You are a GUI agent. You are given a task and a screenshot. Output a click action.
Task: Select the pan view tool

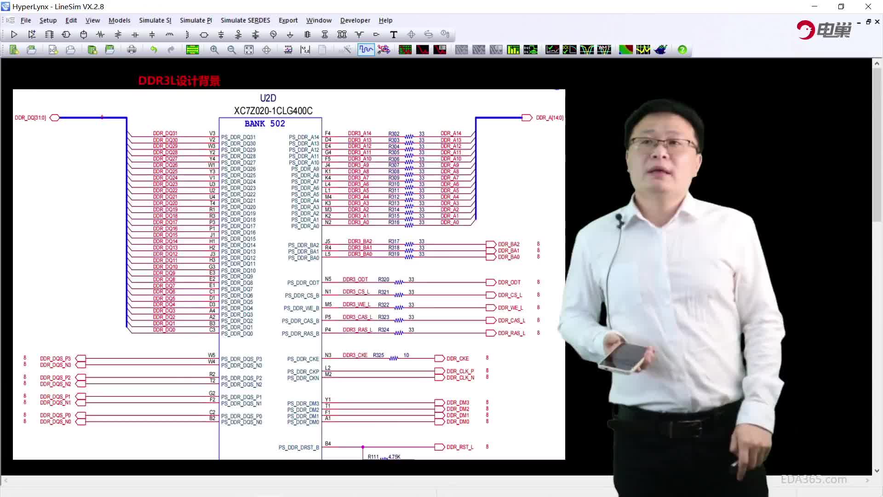[x=266, y=50]
